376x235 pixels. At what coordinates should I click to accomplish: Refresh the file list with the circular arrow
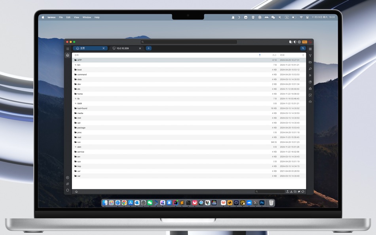point(303,191)
